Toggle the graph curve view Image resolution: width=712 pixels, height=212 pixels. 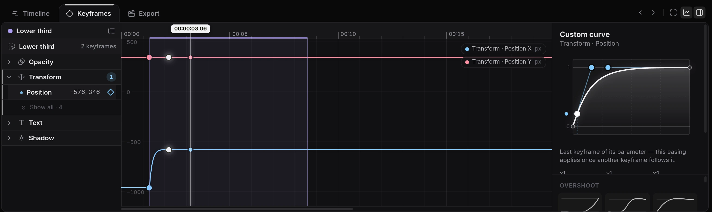tap(686, 13)
